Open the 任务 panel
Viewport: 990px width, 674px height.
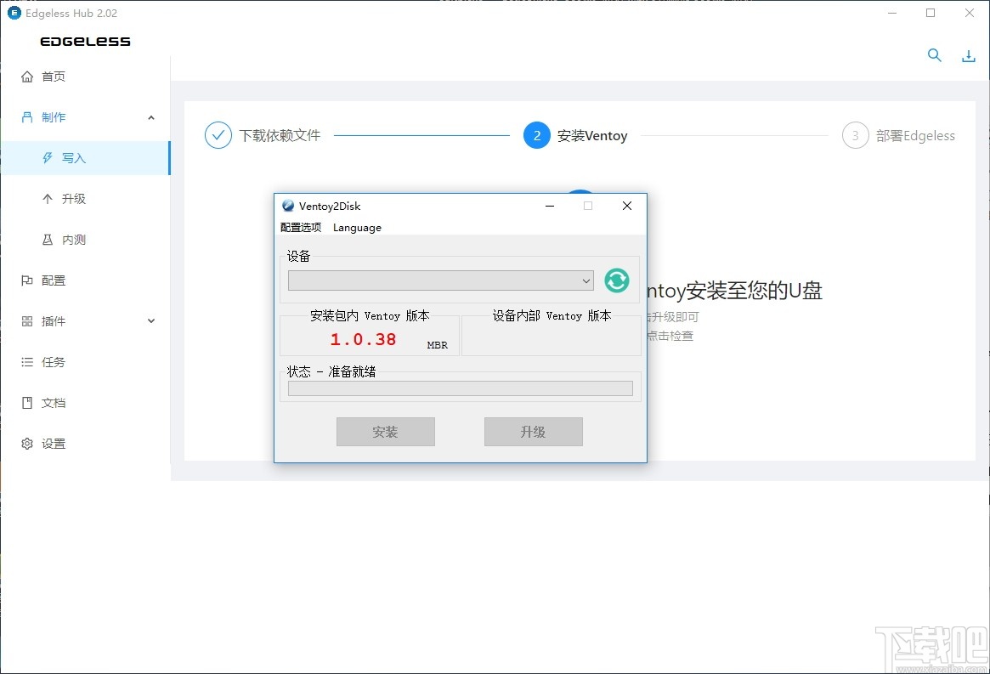click(53, 361)
